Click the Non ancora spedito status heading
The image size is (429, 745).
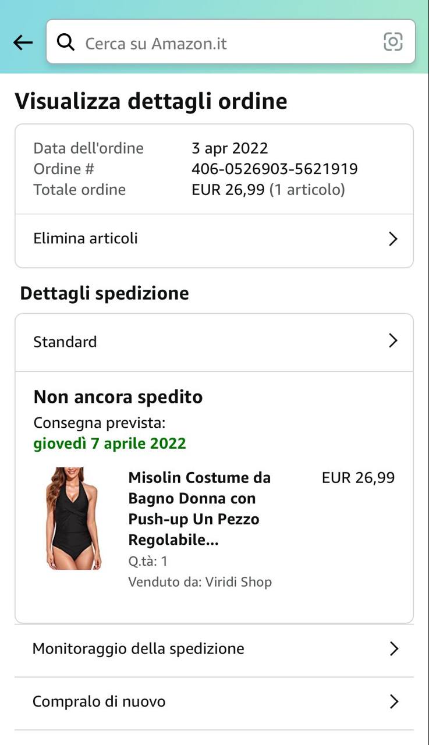coord(118,397)
